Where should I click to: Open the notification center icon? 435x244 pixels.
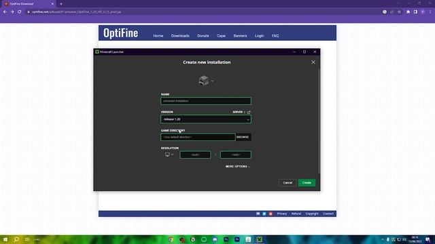(x=428, y=239)
